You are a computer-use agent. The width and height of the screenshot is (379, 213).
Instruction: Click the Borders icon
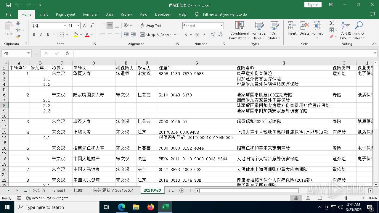[x=62, y=35]
